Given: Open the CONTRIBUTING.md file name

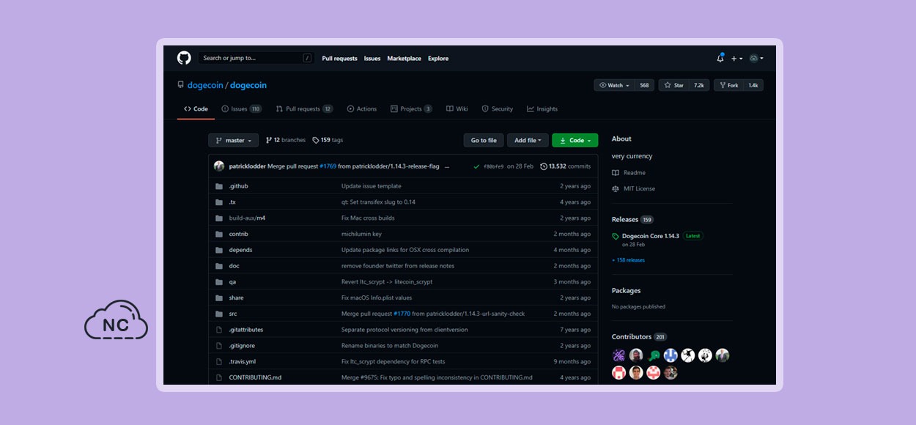Looking at the screenshot, I should [255, 377].
